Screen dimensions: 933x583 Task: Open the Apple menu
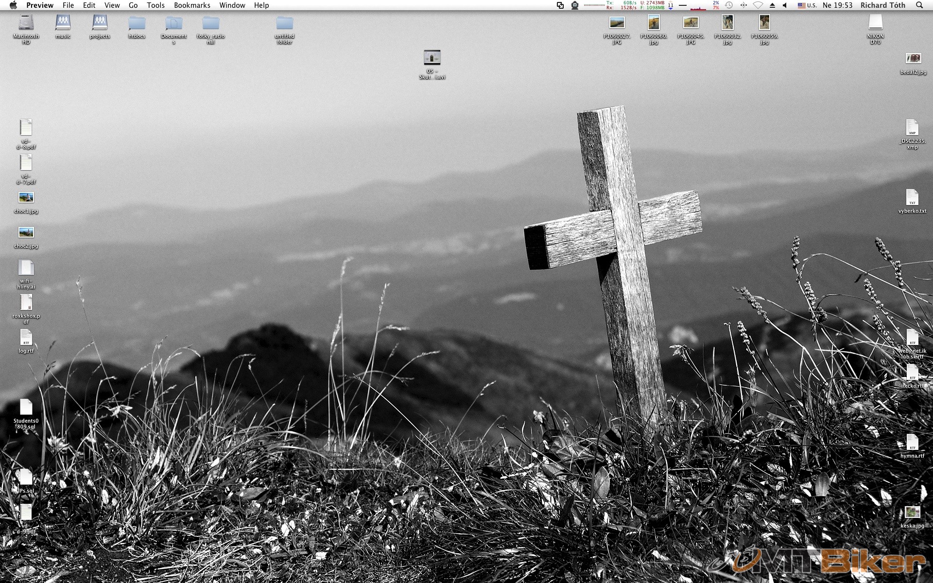[x=13, y=5]
